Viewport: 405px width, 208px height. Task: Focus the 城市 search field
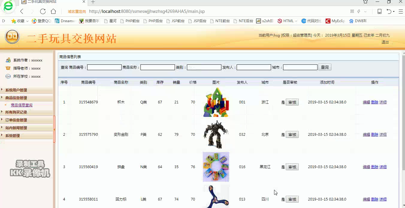300,67
